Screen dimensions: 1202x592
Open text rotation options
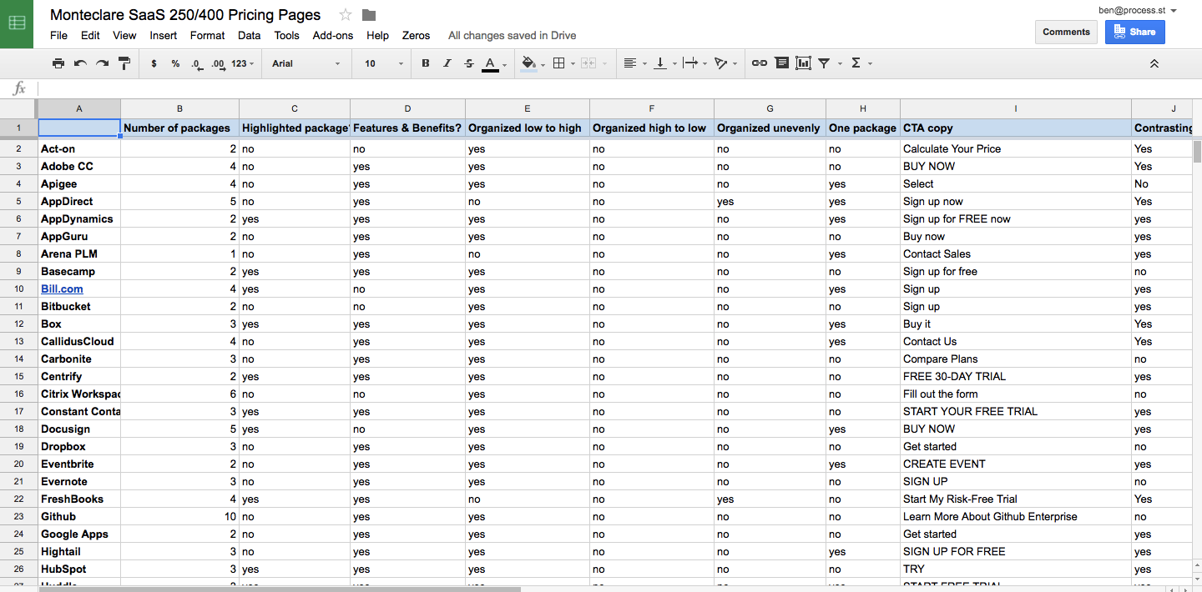coord(721,63)
